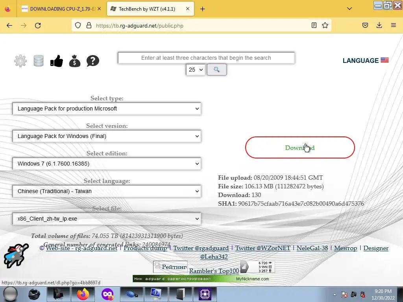Click the padlock site info icon
Viewport: 403px width, 302px height.
pyautogui.click(x=89, y=26)
